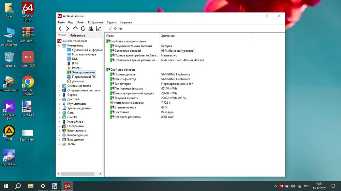Screen dimensions: 341x191
Task: Click the up-level arrow in toolbar
Action: pos(75,28)
